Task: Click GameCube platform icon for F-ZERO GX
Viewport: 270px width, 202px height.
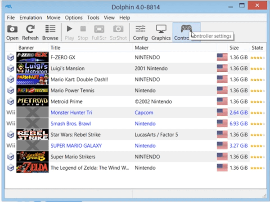Action: tap(11, 57)
